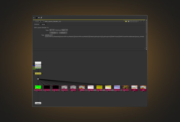Open the Type dropdown
Image resolution: width=180 pixels, height=122 pixels.
click(x=52, y=30)
